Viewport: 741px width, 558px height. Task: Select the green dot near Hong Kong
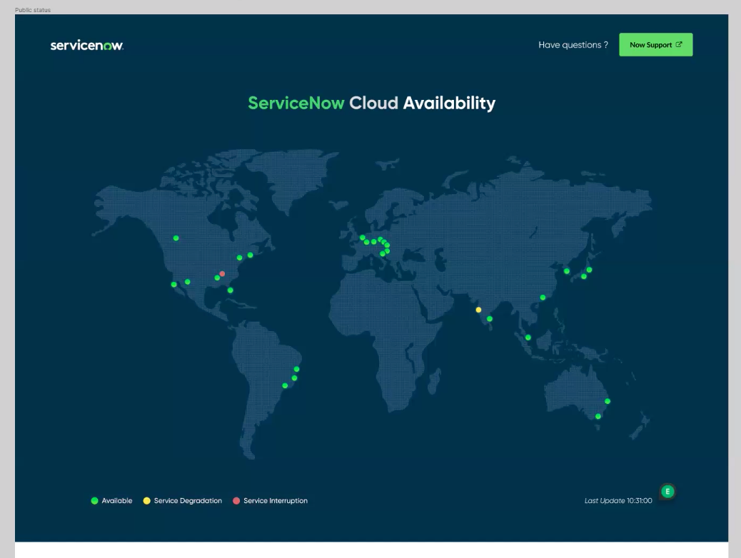(x=543, y=298)
